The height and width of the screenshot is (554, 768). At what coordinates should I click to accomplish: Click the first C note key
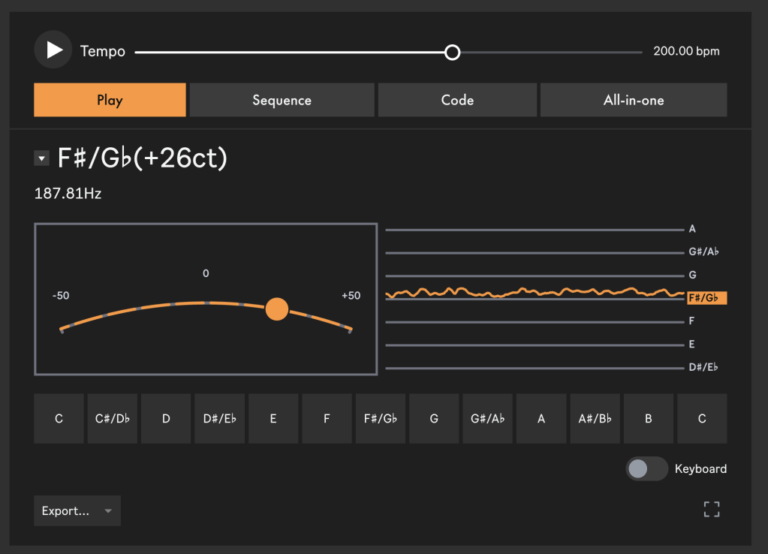(x=59, y=419)
